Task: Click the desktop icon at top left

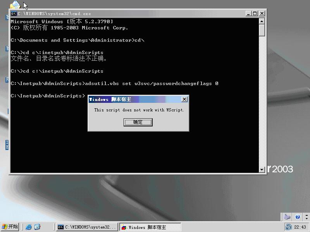Action: click(x=15, y=5)
